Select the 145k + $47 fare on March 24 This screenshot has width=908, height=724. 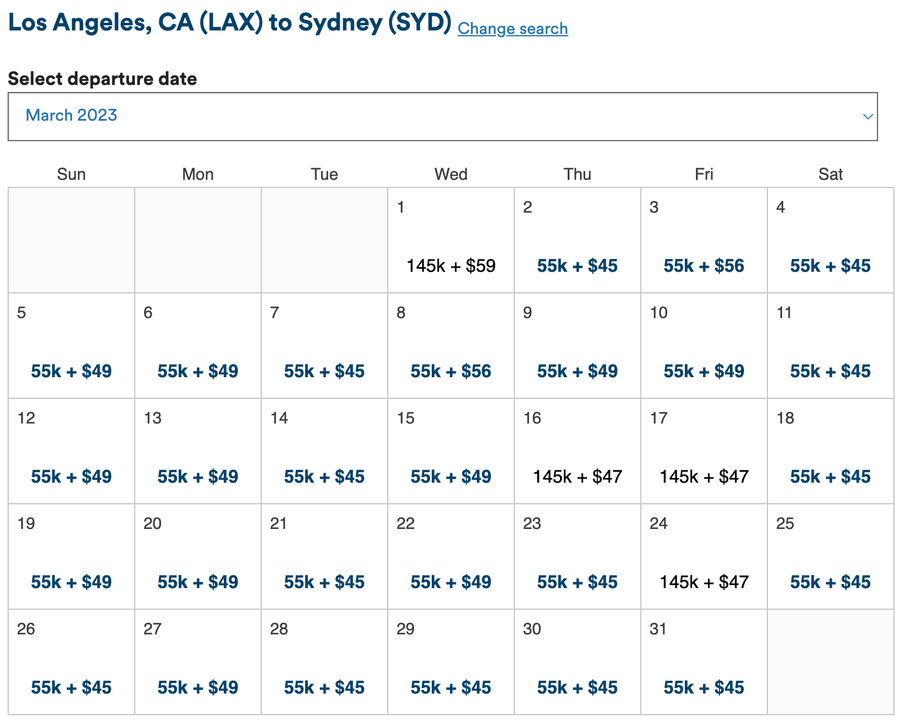point(704,582)
